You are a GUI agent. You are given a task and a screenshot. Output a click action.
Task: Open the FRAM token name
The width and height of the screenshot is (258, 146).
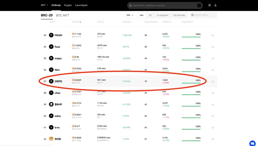coord(58,35)
